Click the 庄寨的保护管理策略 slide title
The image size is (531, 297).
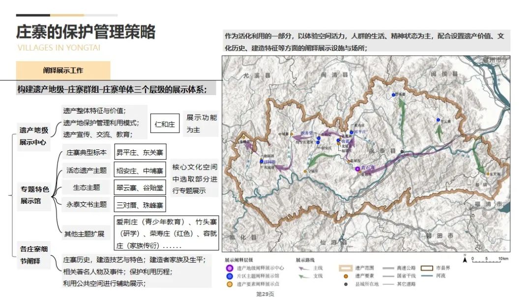(x=86, y=32)
